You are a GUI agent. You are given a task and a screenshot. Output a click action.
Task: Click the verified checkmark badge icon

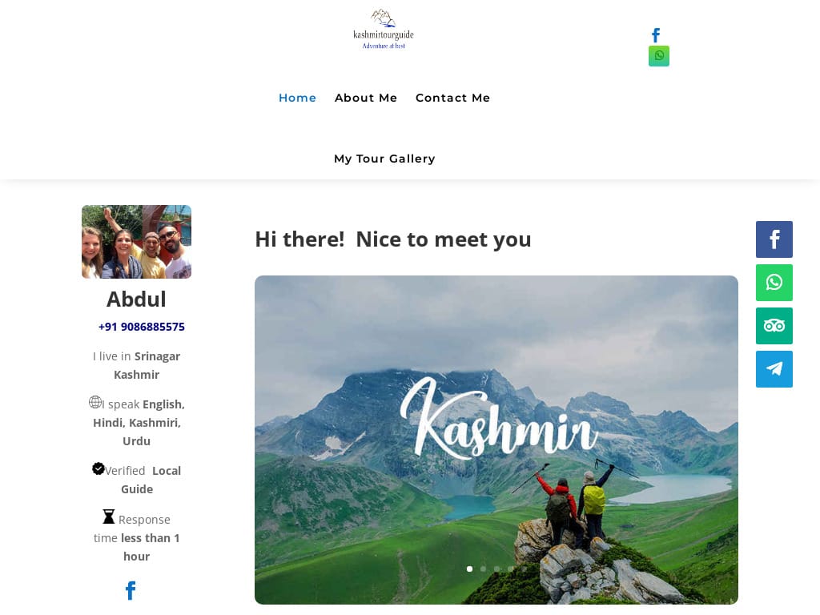[98, 468]
